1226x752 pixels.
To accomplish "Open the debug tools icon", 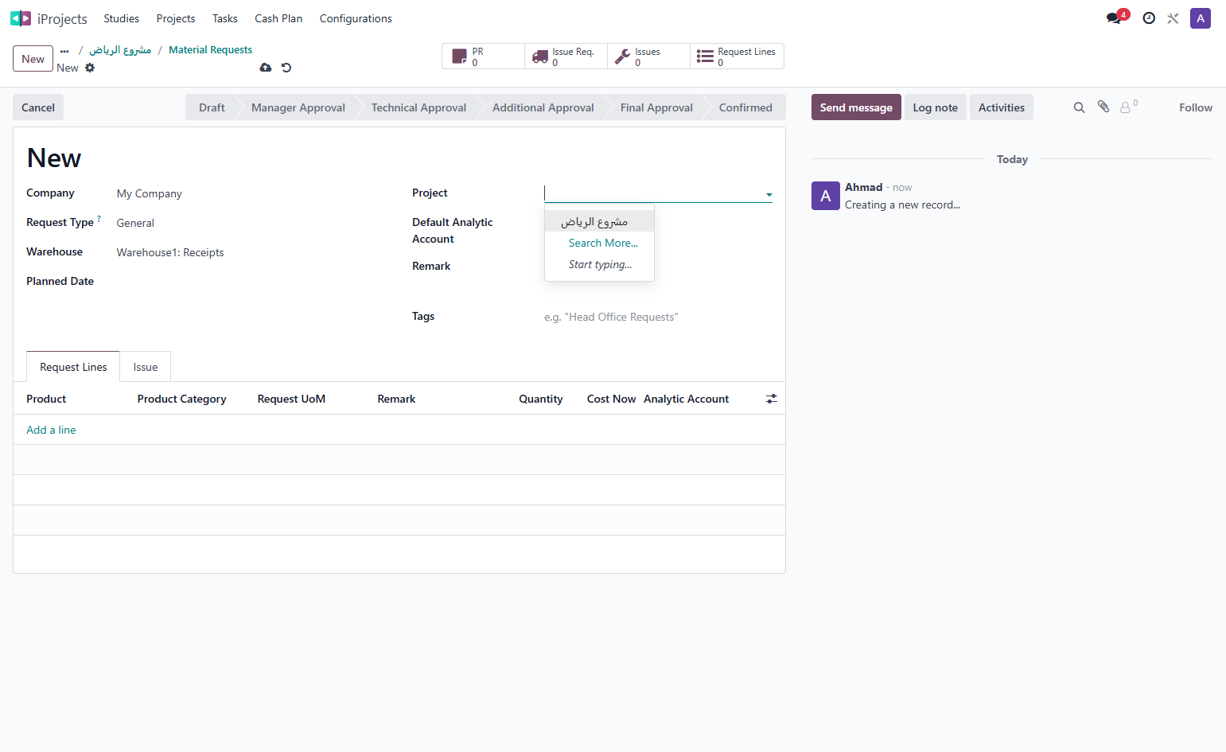I will coord(1173,18).
